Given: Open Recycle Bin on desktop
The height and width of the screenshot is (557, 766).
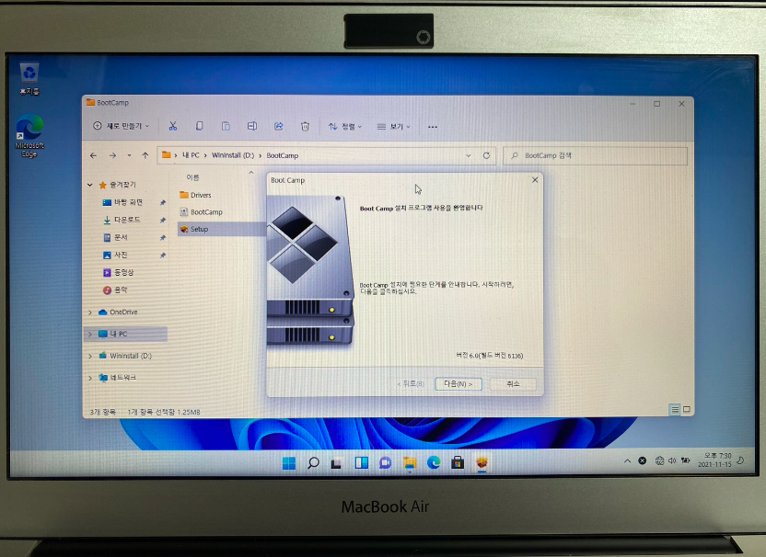Looking at the screenshot, I should click(x=29, y=78).
